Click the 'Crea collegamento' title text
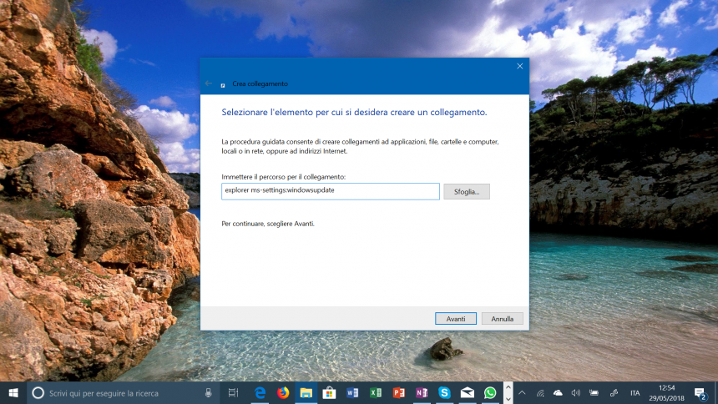This screenshot has height=404, width=718. click(x=260, y=83)
